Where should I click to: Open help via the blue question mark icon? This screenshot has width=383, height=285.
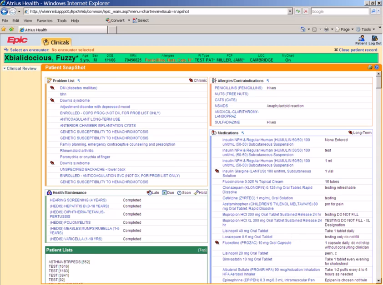tap(376, 67)
